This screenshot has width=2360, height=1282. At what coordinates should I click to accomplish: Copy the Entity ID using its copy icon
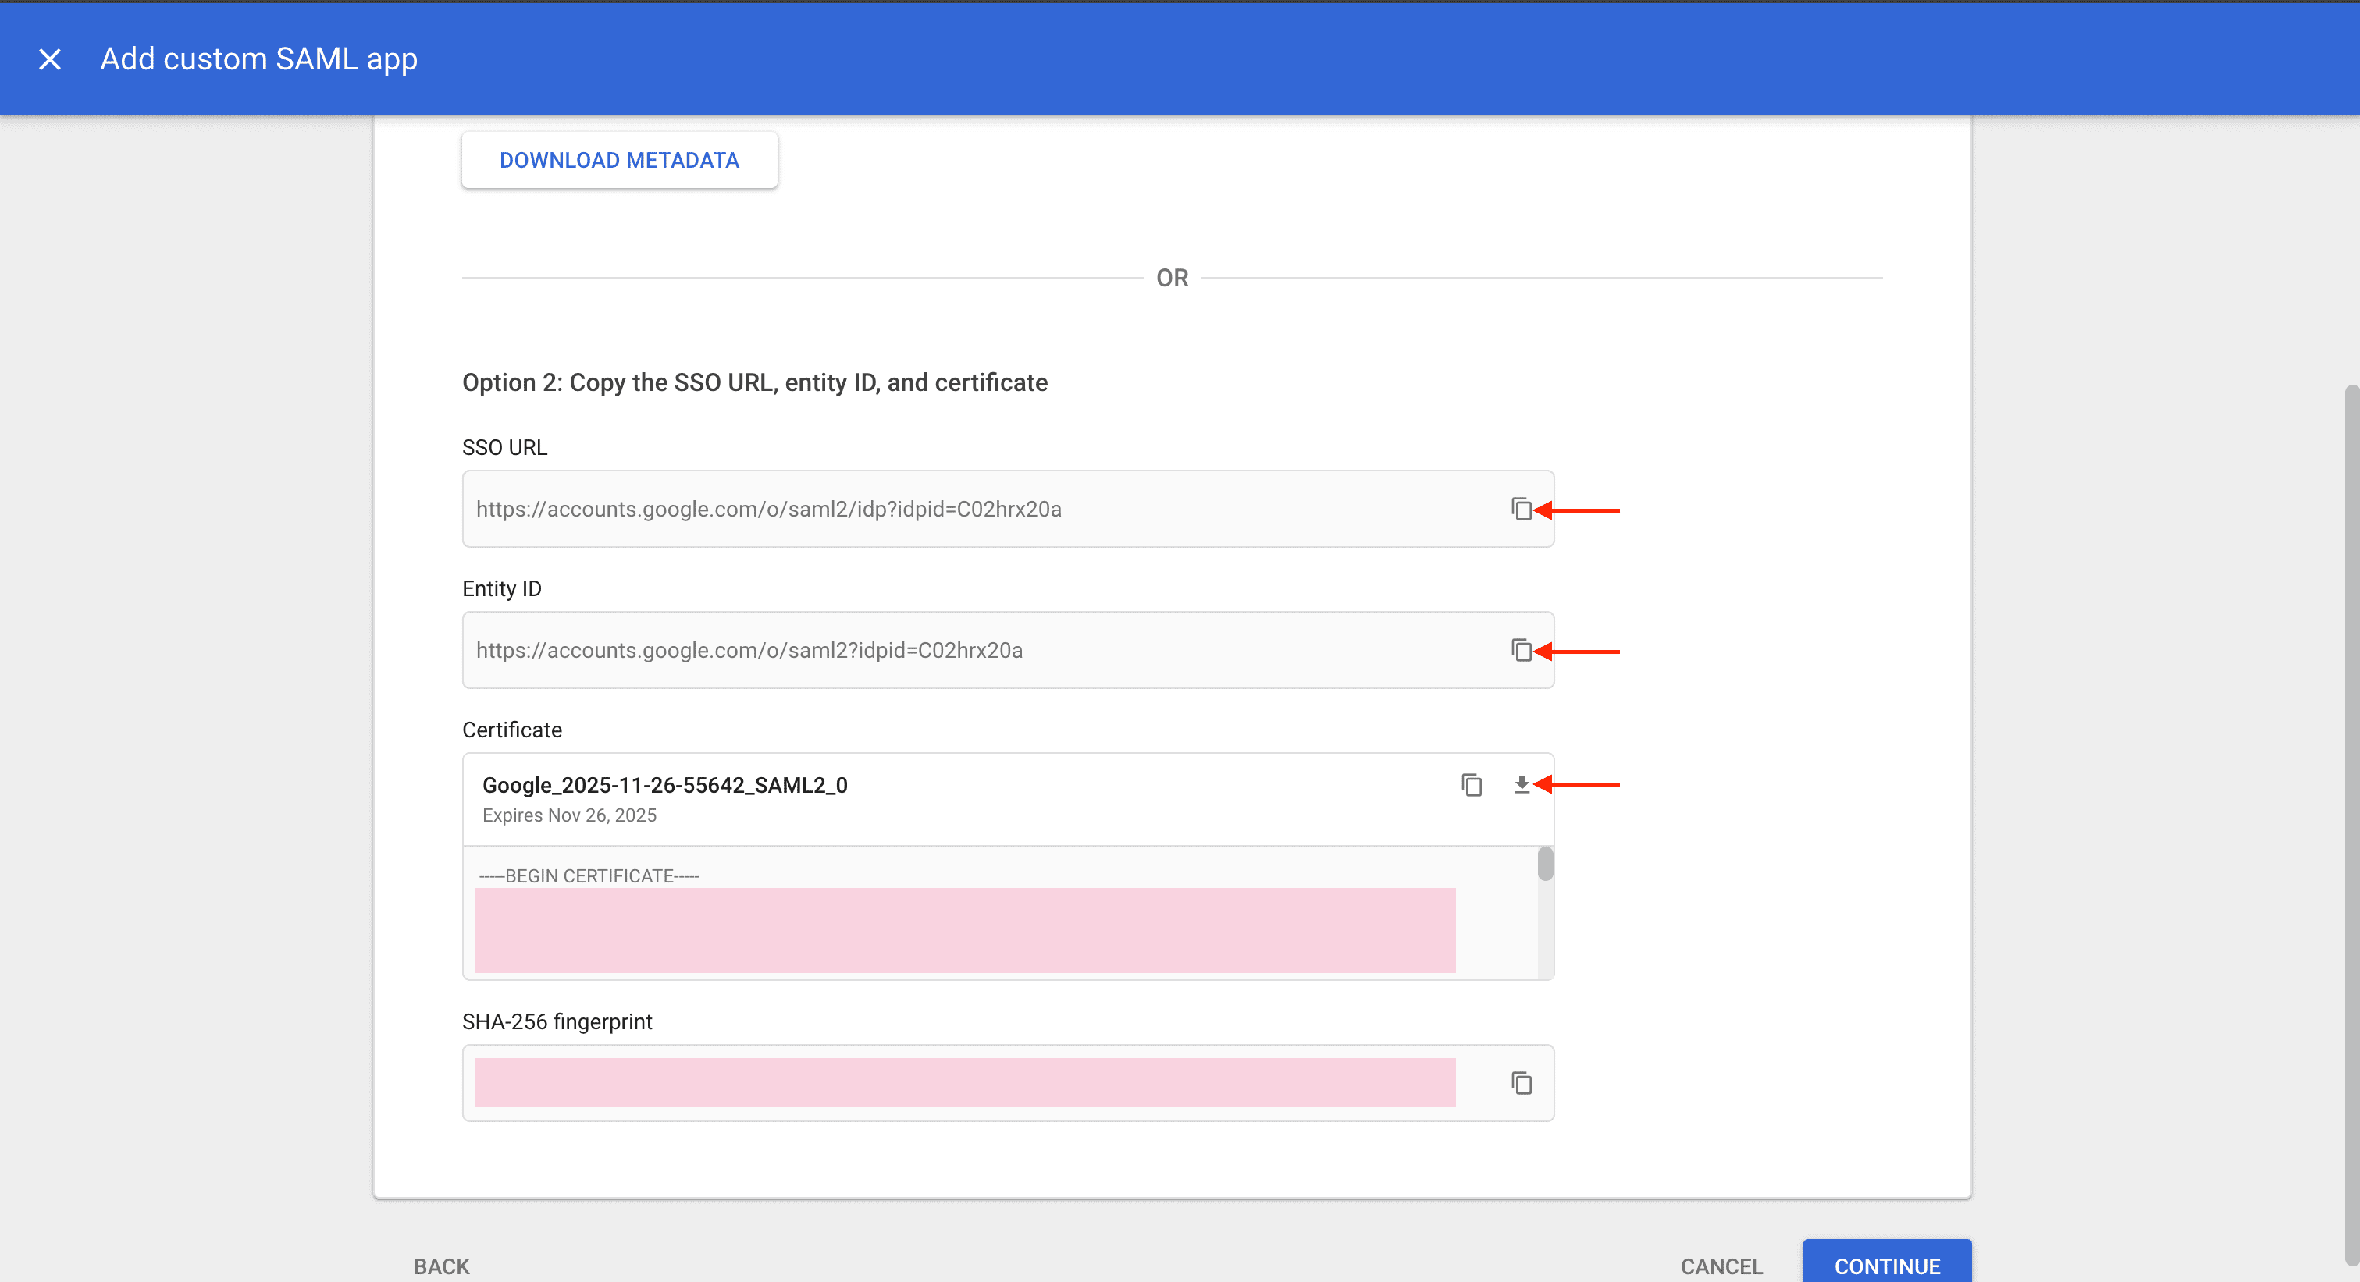pyautogui.click(x=1521, y=650)
